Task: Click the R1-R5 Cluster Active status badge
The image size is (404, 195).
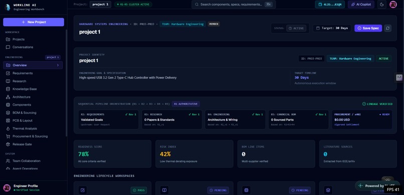Action: pyautogui.click(x=133, y=5)
